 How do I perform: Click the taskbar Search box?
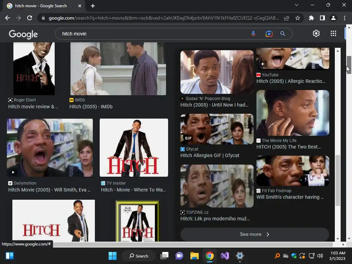pyautogui.click(x=139, y=256)
